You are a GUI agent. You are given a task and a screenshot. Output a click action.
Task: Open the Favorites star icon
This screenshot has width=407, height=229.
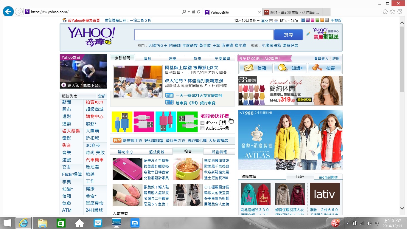(x=392, y=12)
